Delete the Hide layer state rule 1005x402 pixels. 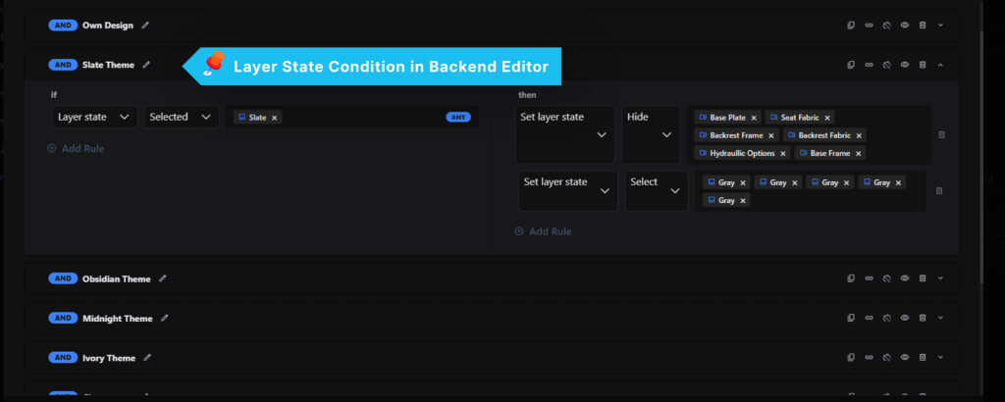tap(941, 135)
